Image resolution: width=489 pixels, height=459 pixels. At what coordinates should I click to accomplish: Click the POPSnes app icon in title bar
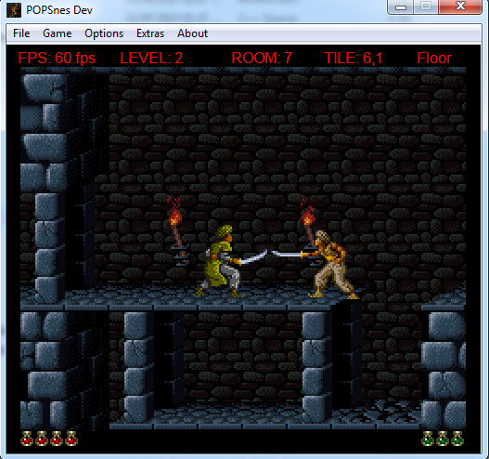14,10
